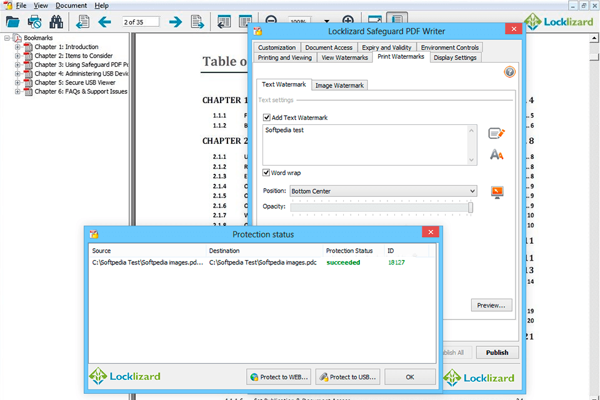The width and height of the screenshot is (600, 400).
Task: Click the Protect to WEB... button
Action: point(279,377)
